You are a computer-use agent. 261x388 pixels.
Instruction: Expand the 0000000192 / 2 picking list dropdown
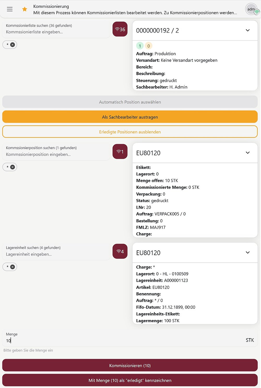tap(248, 30)
